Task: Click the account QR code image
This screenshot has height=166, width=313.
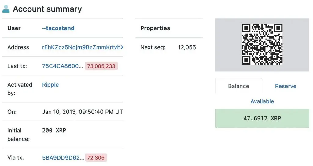Action: coord(262,44)
